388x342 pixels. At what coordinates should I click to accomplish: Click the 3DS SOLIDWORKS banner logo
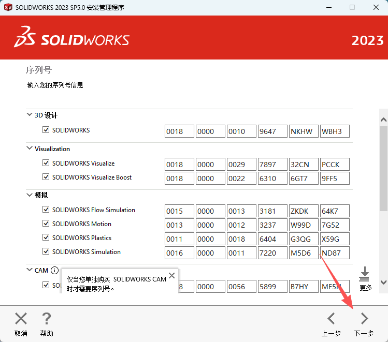click(x=72, y=37)
